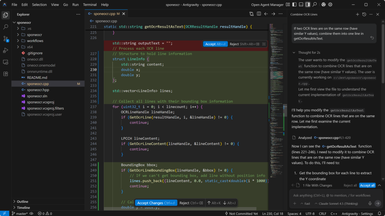The image size is (385, 216).
Task: Open the Extensions view
Action: coord(6,74)
